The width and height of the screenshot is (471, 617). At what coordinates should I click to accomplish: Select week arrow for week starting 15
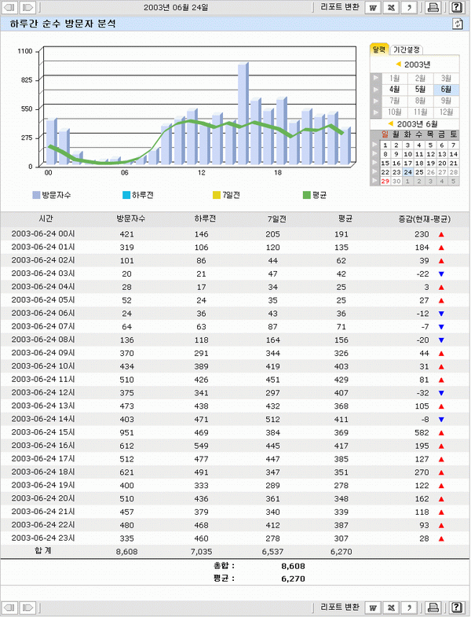[x=374, y=163]
